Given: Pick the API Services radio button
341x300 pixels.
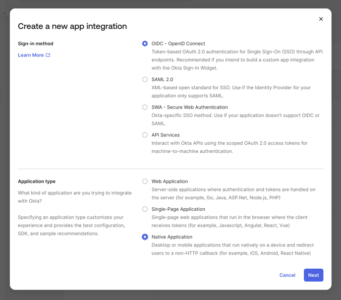Looking at the screenshot, I should 145,135.
